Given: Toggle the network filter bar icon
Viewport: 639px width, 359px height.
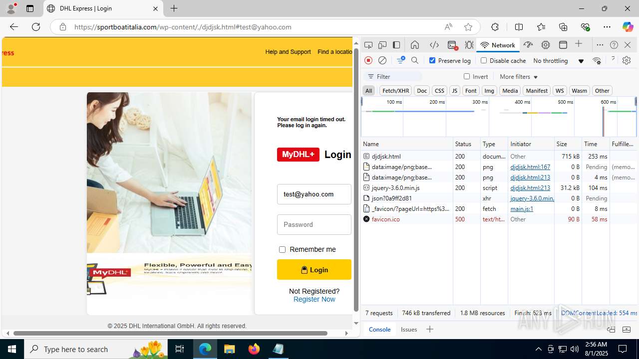Looking at the screenshot, I should (400, 60).
